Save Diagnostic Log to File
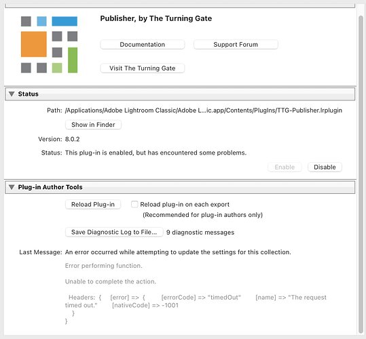This screenshot has width=366, height=339. pyautogui.click(x=114, y=232)
